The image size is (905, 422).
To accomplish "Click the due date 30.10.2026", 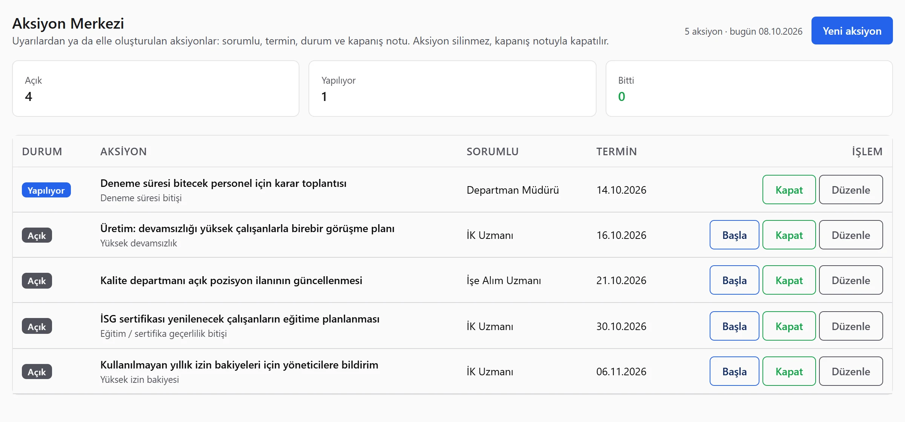I will click(x=621, y=326).
